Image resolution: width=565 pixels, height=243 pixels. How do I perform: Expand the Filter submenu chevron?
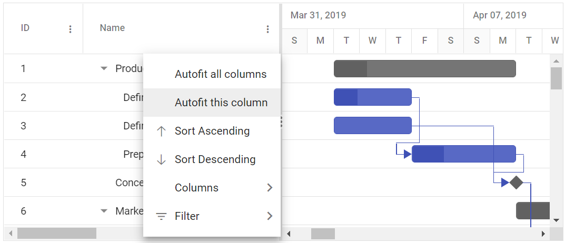[x=270, y=216]
